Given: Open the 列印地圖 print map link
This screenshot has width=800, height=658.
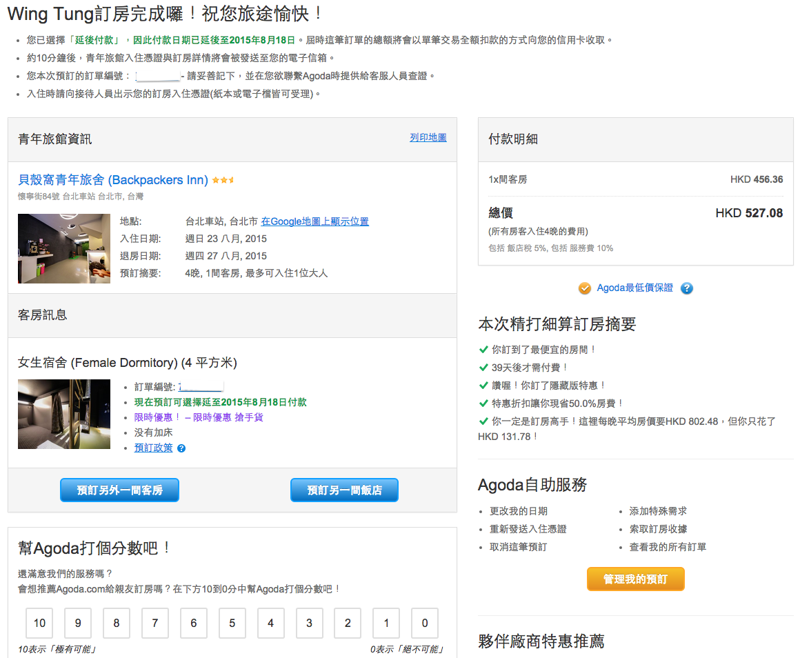Looking at the screenshot, I should [428, 137].
